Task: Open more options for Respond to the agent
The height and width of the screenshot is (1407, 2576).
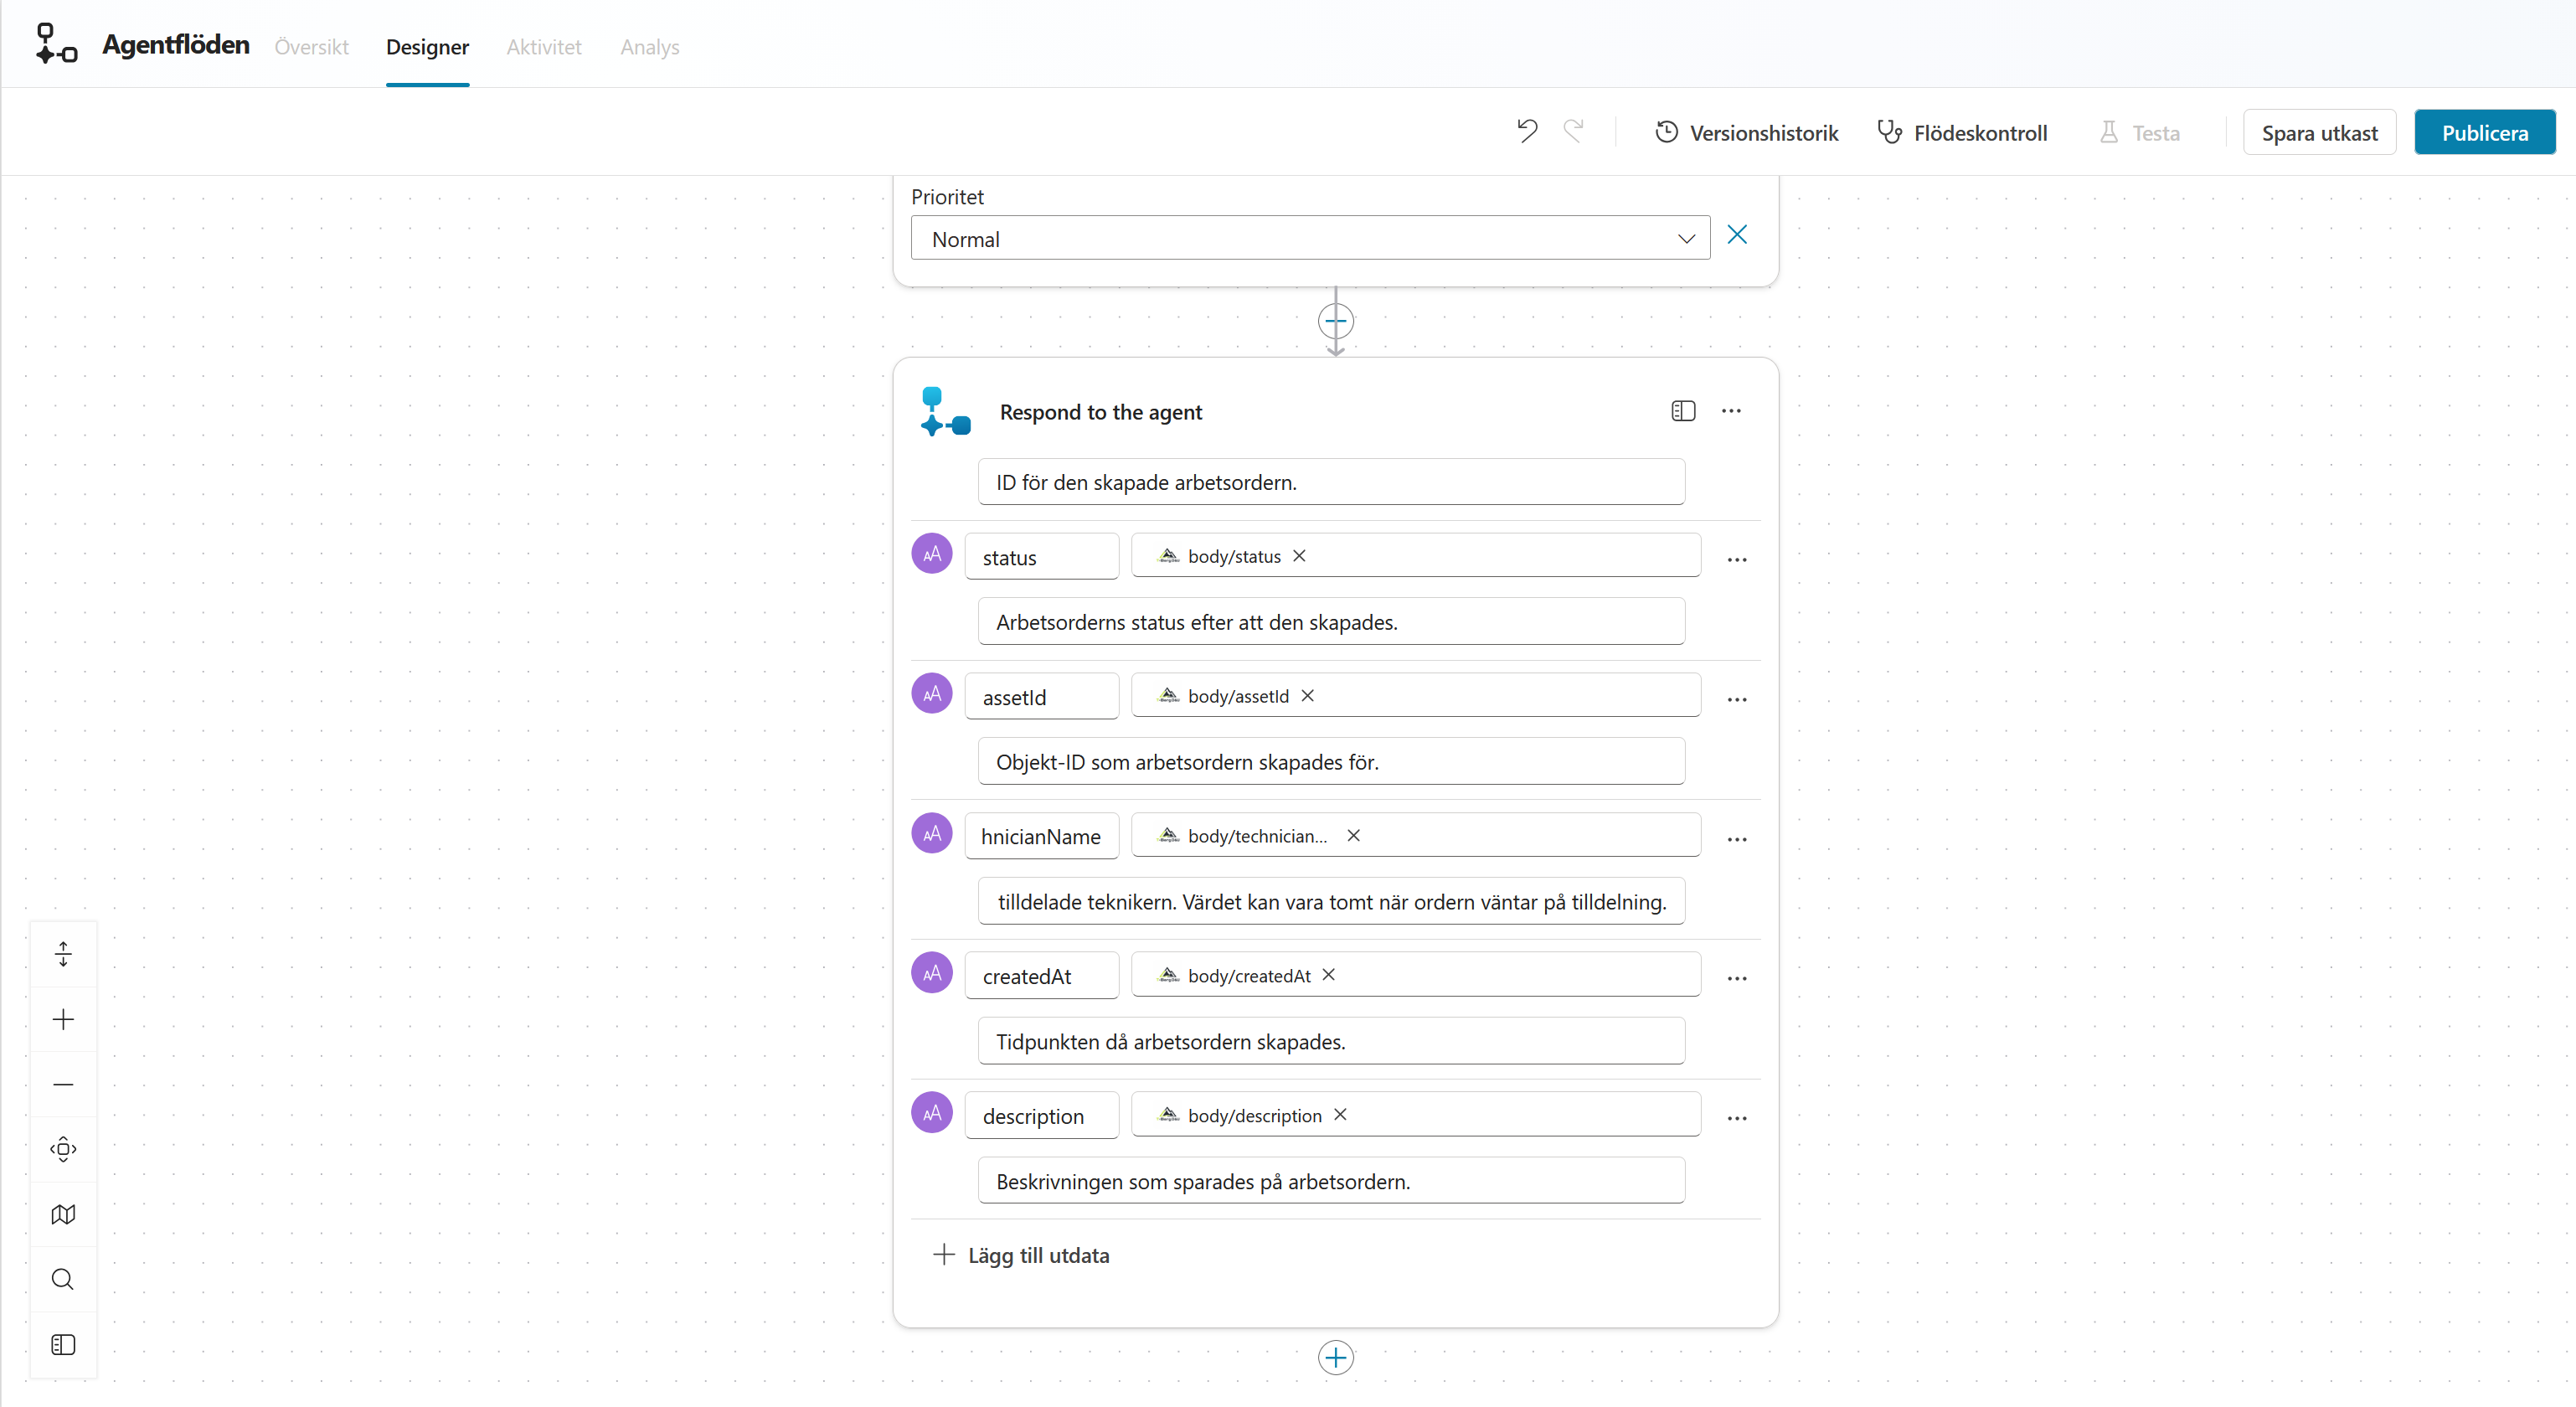Action: [1731, 411]
